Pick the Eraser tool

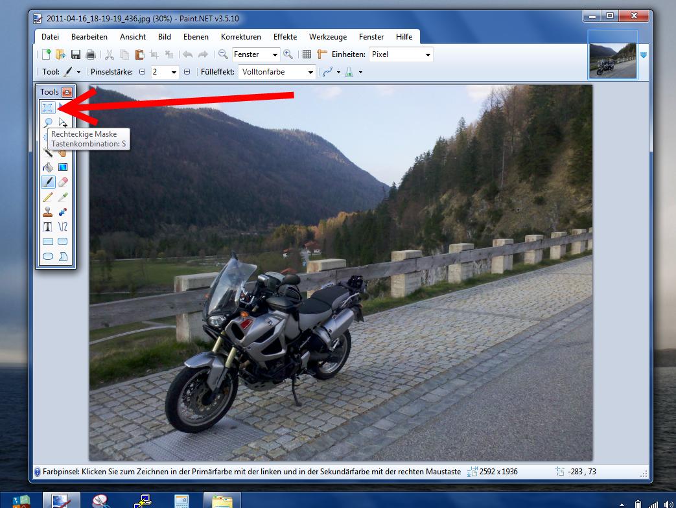point(63,183)
